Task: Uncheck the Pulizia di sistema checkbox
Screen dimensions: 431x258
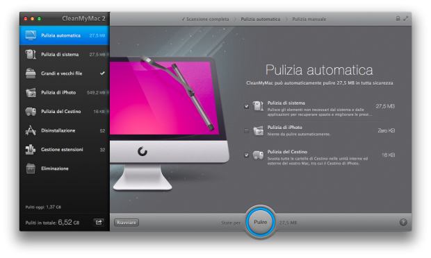Action: [x=246, y=106]
